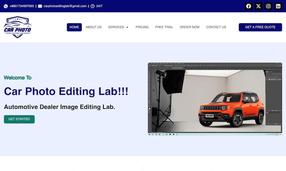This screenshot has width=286, height=171.
Task: Navigate to the Pricing section
Action: (142, 27)
